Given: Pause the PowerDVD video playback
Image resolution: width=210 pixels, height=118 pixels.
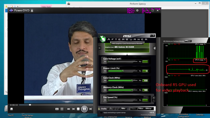Looking at the screenshot, I should 84,109.
